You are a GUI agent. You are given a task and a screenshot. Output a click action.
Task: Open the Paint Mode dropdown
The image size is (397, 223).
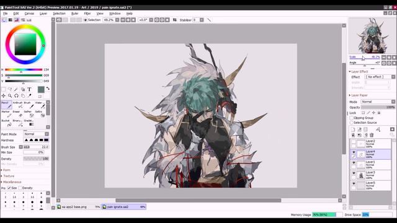click(x=36, y=134)
